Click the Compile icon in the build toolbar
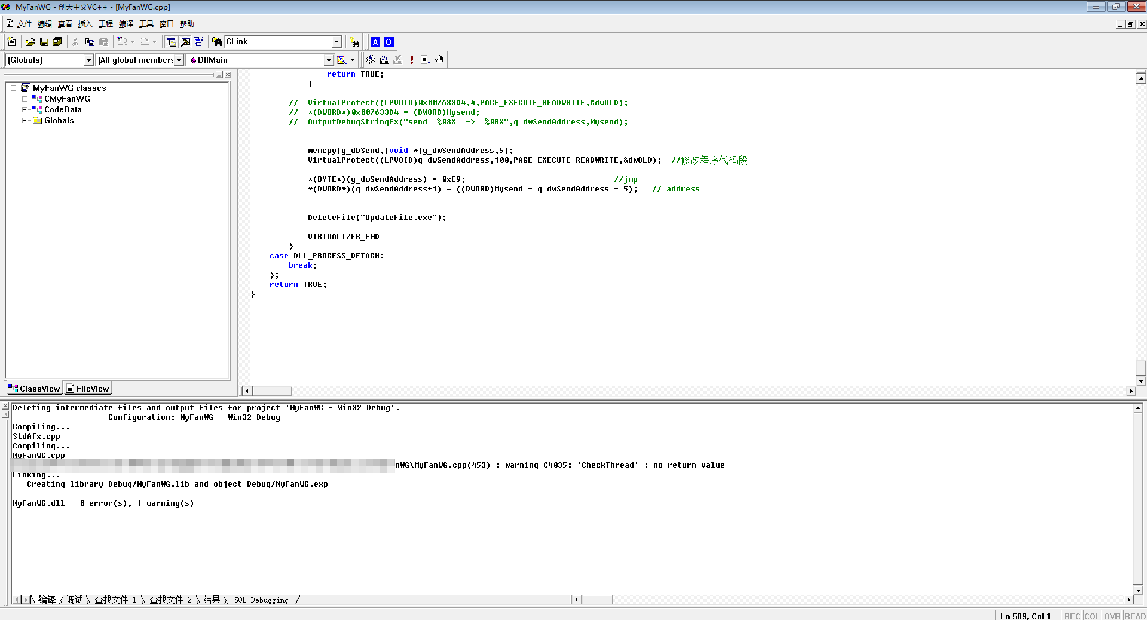This screenshot has width=1147, height=620. (x=371, y=60)
